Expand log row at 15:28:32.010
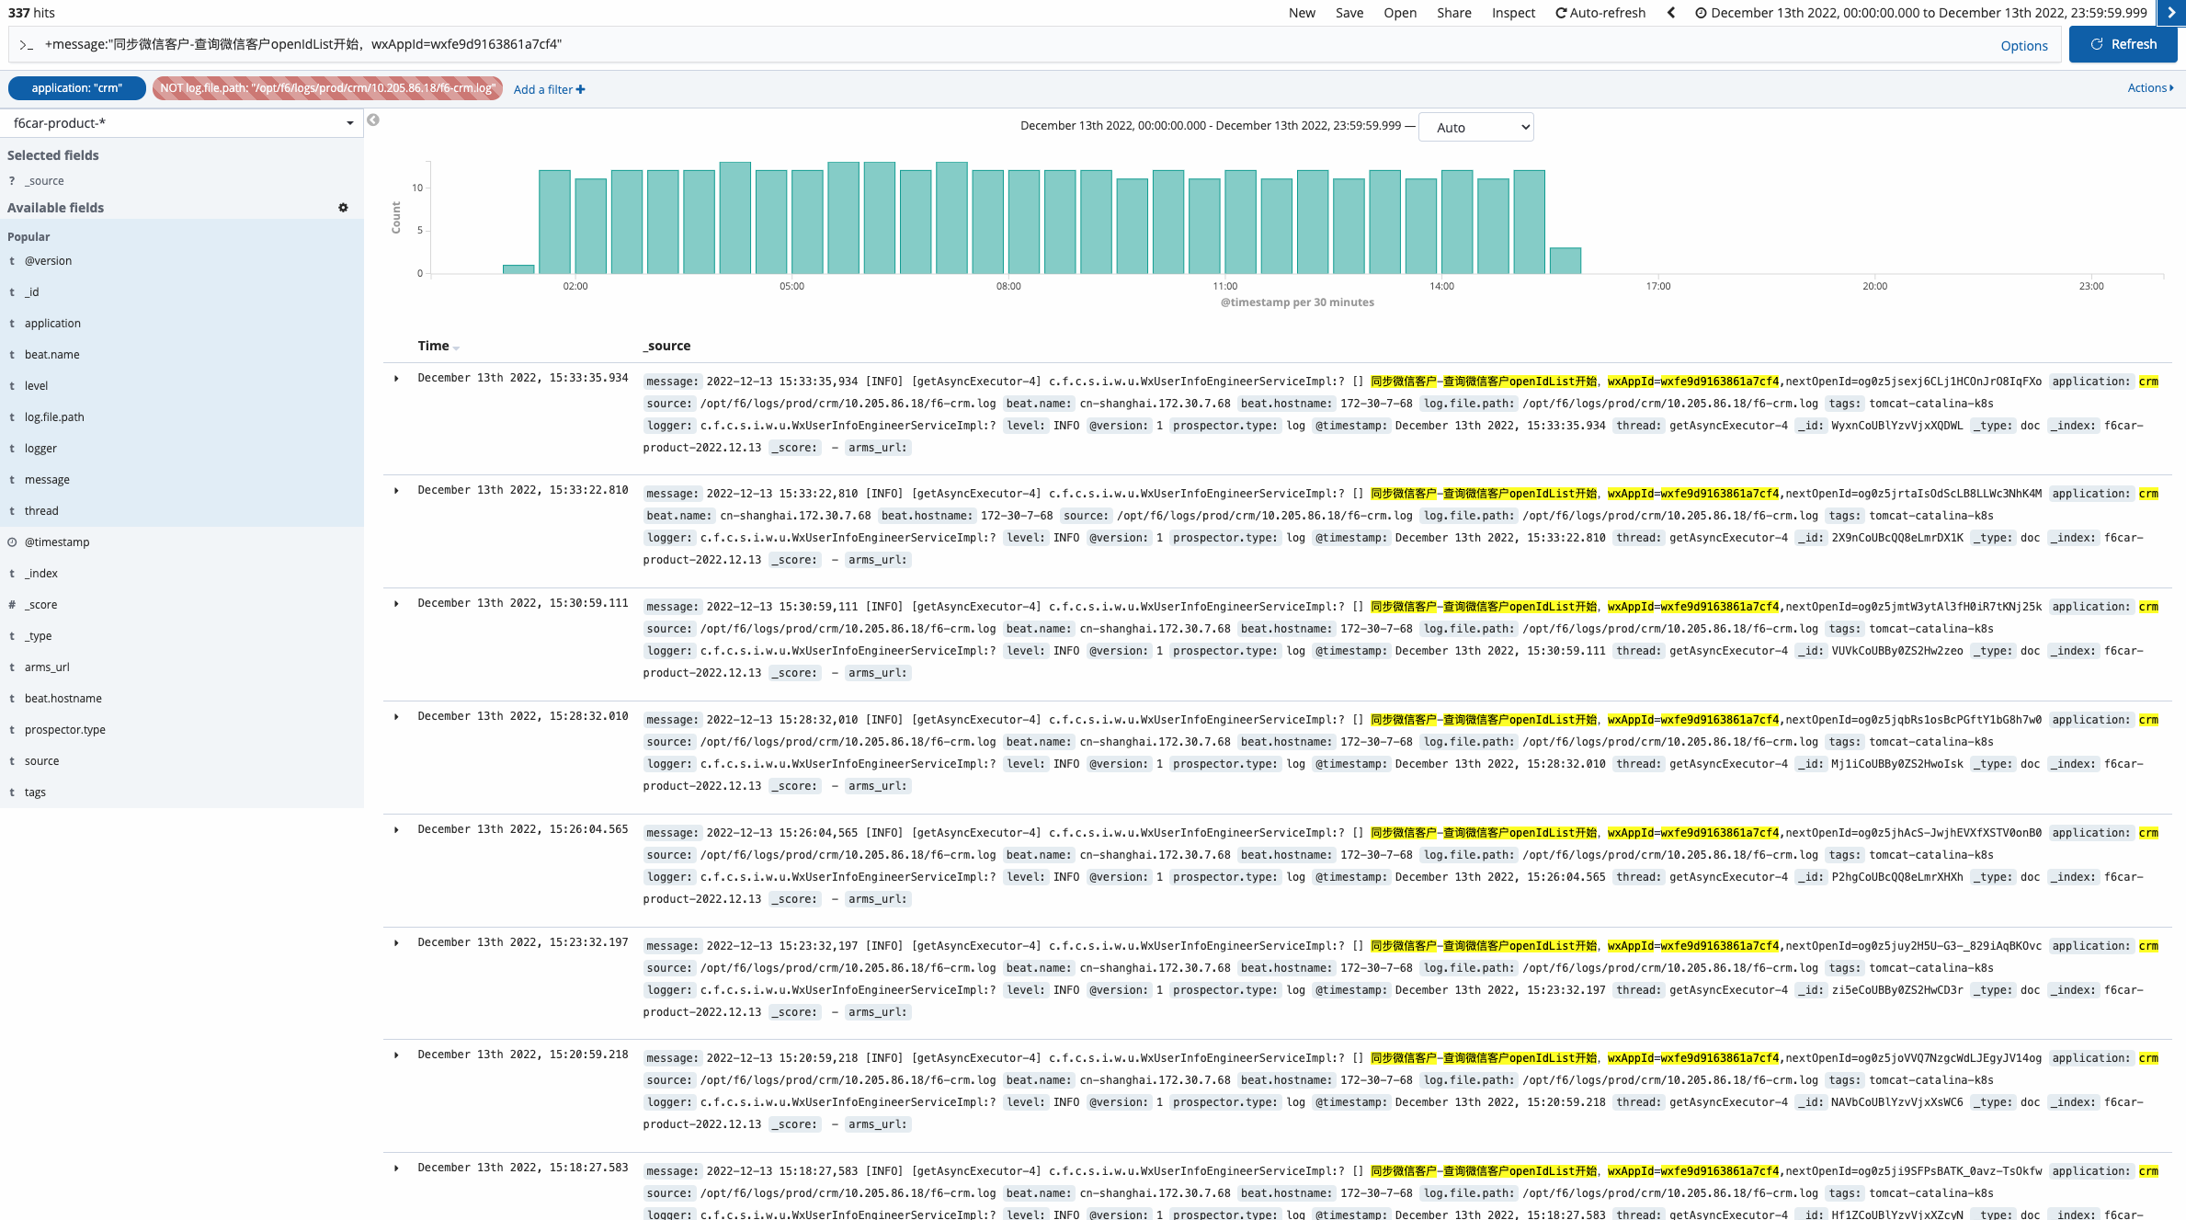Screen dimensions: 2186x1220 (397, 717)
